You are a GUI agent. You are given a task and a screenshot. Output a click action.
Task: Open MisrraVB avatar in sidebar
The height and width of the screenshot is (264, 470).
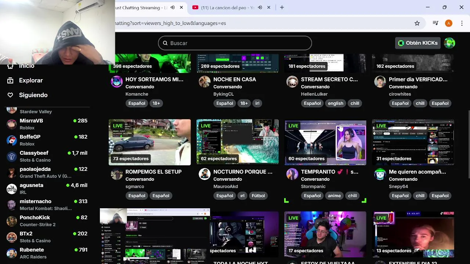tap(12, 124)
